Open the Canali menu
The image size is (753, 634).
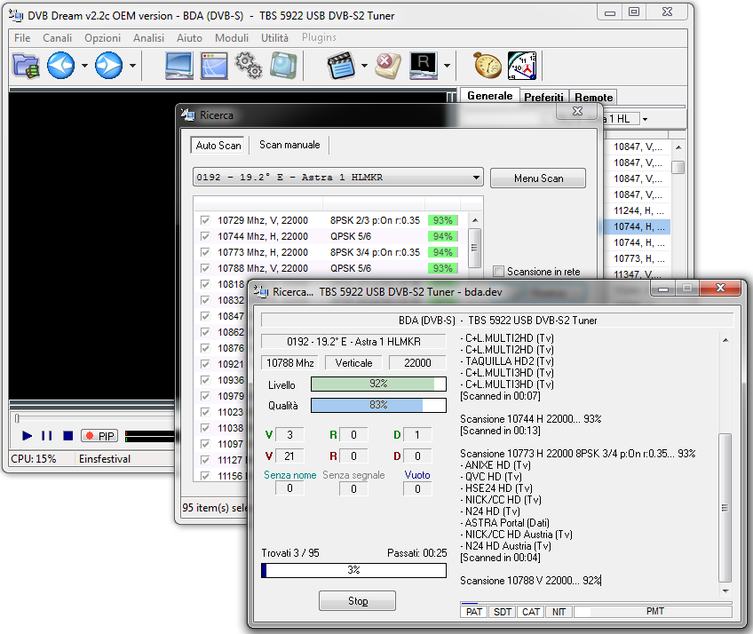click(x=57, y=38)
